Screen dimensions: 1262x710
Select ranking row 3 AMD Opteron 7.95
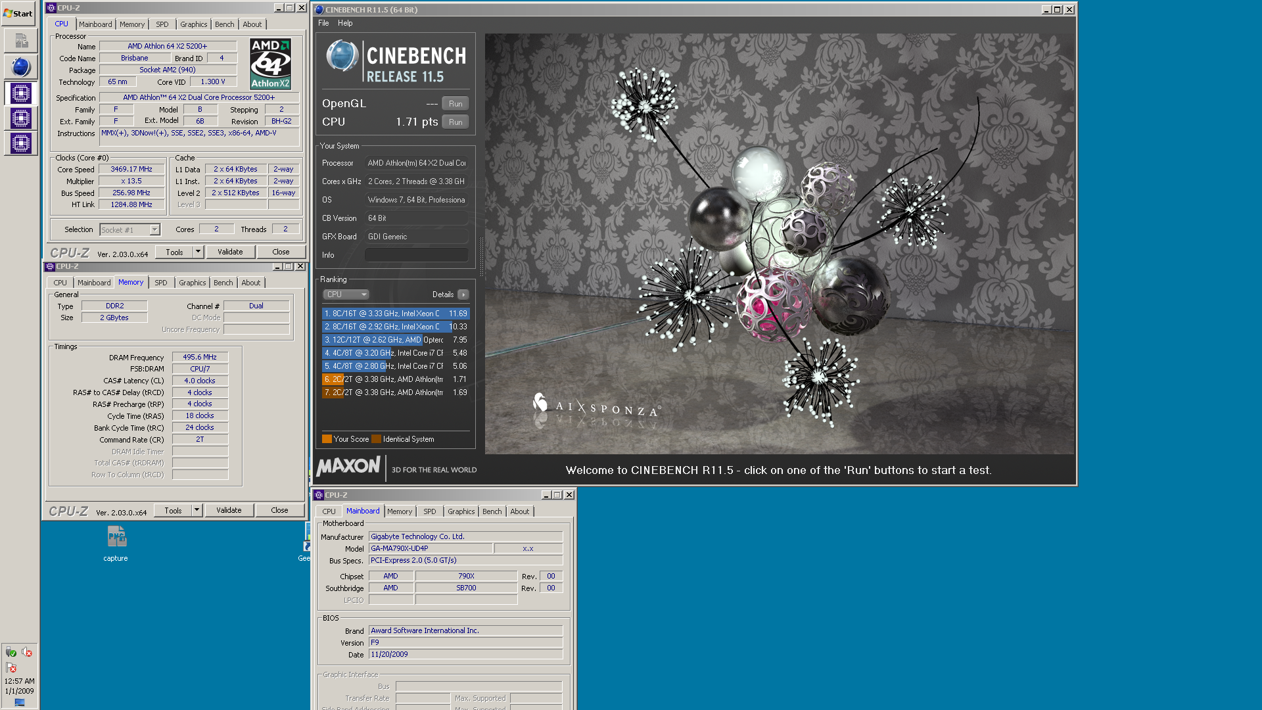tap(396, 340)
